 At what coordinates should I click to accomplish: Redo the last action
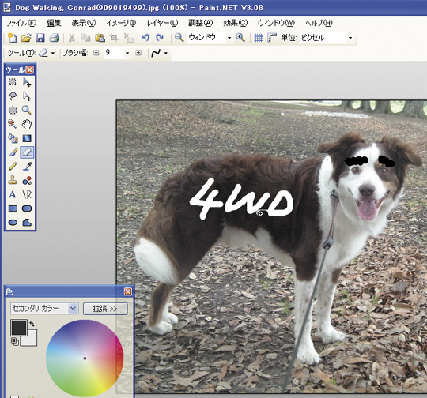[x=160, y=38]
